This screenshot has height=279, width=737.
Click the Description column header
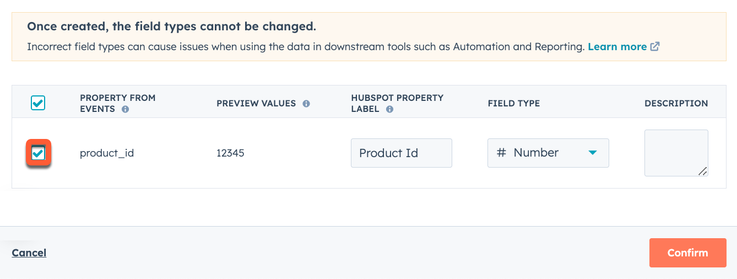click(676, 103)
